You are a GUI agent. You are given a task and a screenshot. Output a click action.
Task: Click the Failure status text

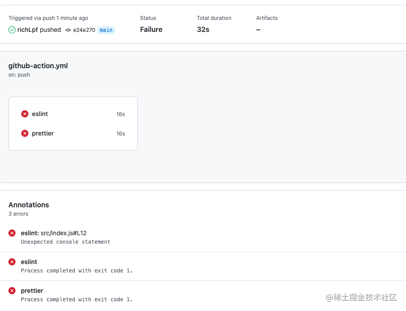point(151,30)
